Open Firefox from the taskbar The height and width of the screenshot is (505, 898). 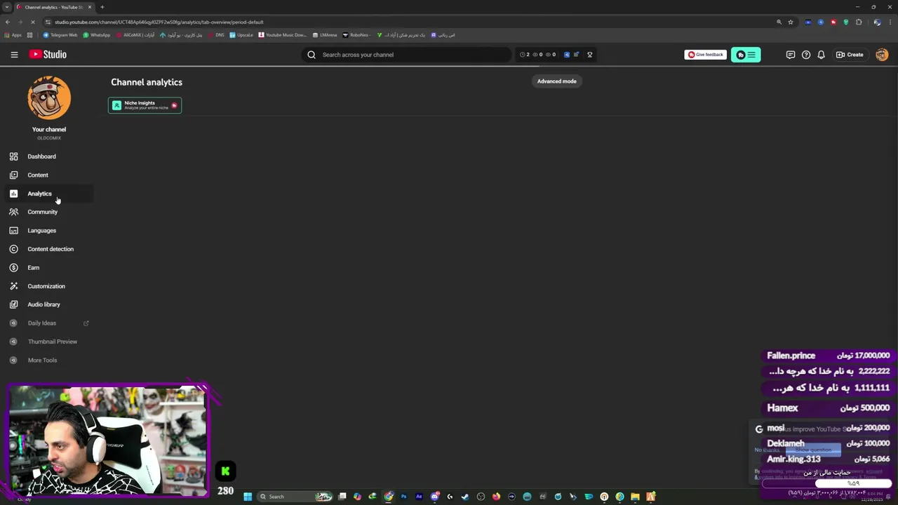(496, 497)
